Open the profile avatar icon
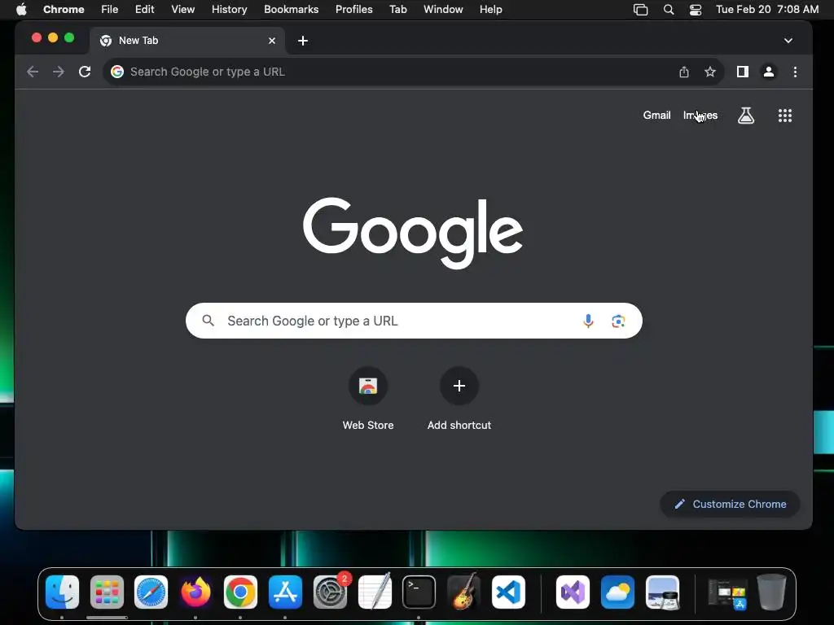The height and width of the screenshot is (625, 834). [769, 72]
